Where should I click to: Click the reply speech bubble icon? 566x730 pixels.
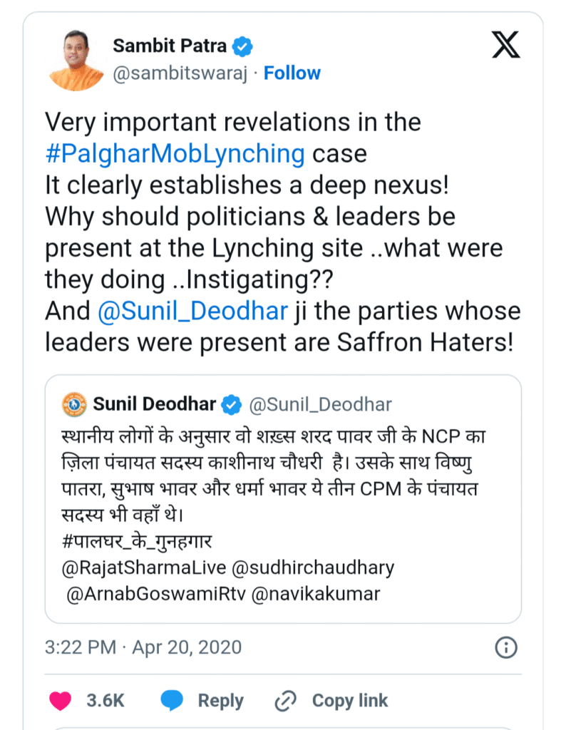point(172,701)
